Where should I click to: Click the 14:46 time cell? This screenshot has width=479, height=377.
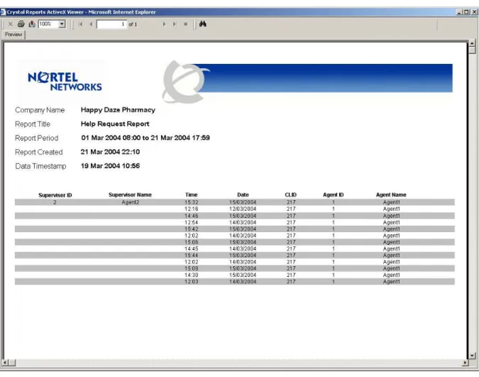(x=191, y=216)
